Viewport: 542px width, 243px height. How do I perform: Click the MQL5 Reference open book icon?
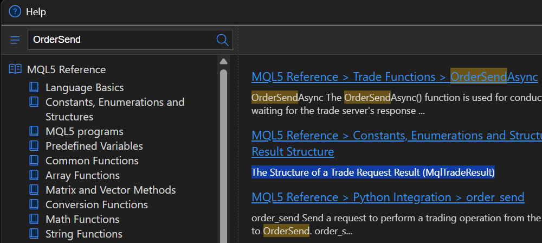coord(15,69)
